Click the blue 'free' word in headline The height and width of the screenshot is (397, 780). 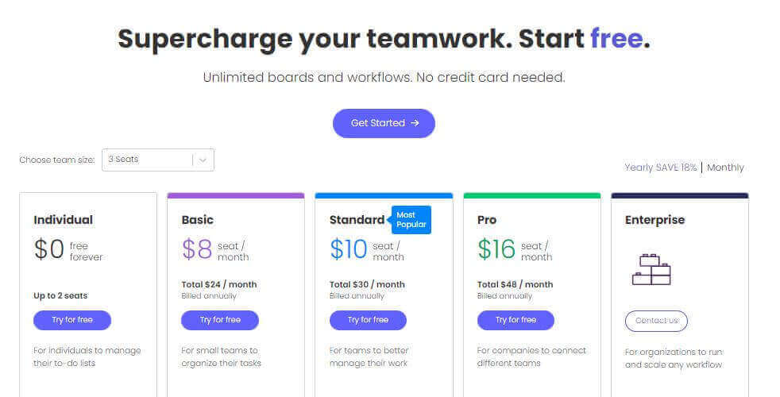[x=616, y=38]
